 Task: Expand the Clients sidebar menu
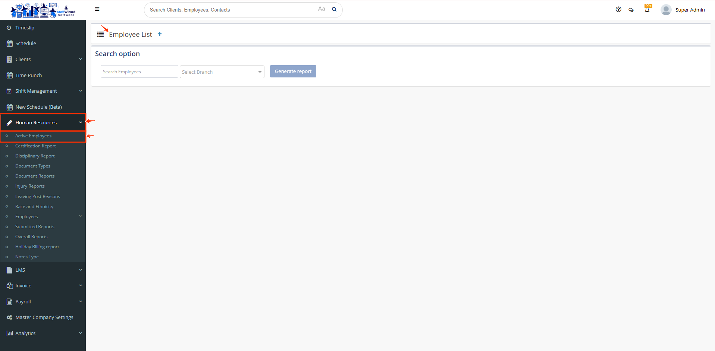click(43, 59)
